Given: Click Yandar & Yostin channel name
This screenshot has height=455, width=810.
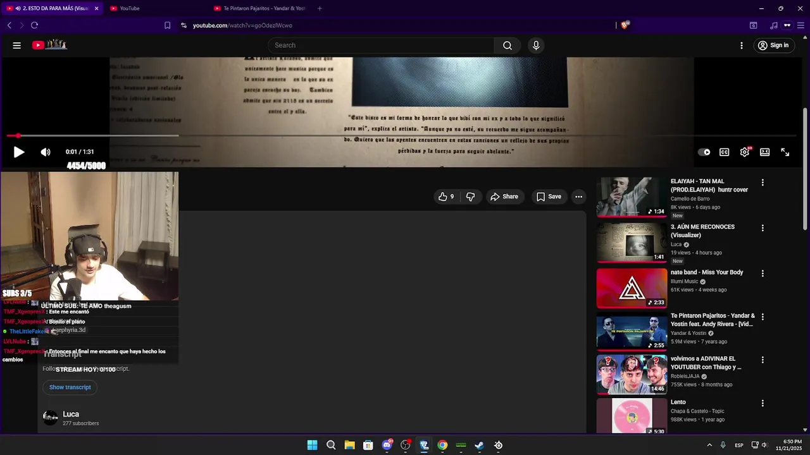Looking at the screenshot, I should [688, 333].
